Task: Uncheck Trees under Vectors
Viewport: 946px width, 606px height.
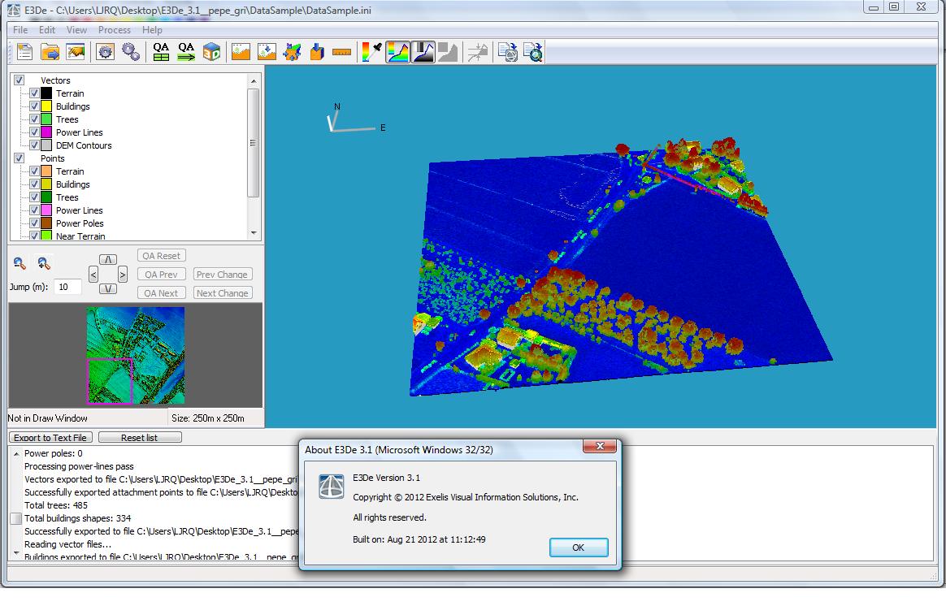Action: click(x=34, y=119)
